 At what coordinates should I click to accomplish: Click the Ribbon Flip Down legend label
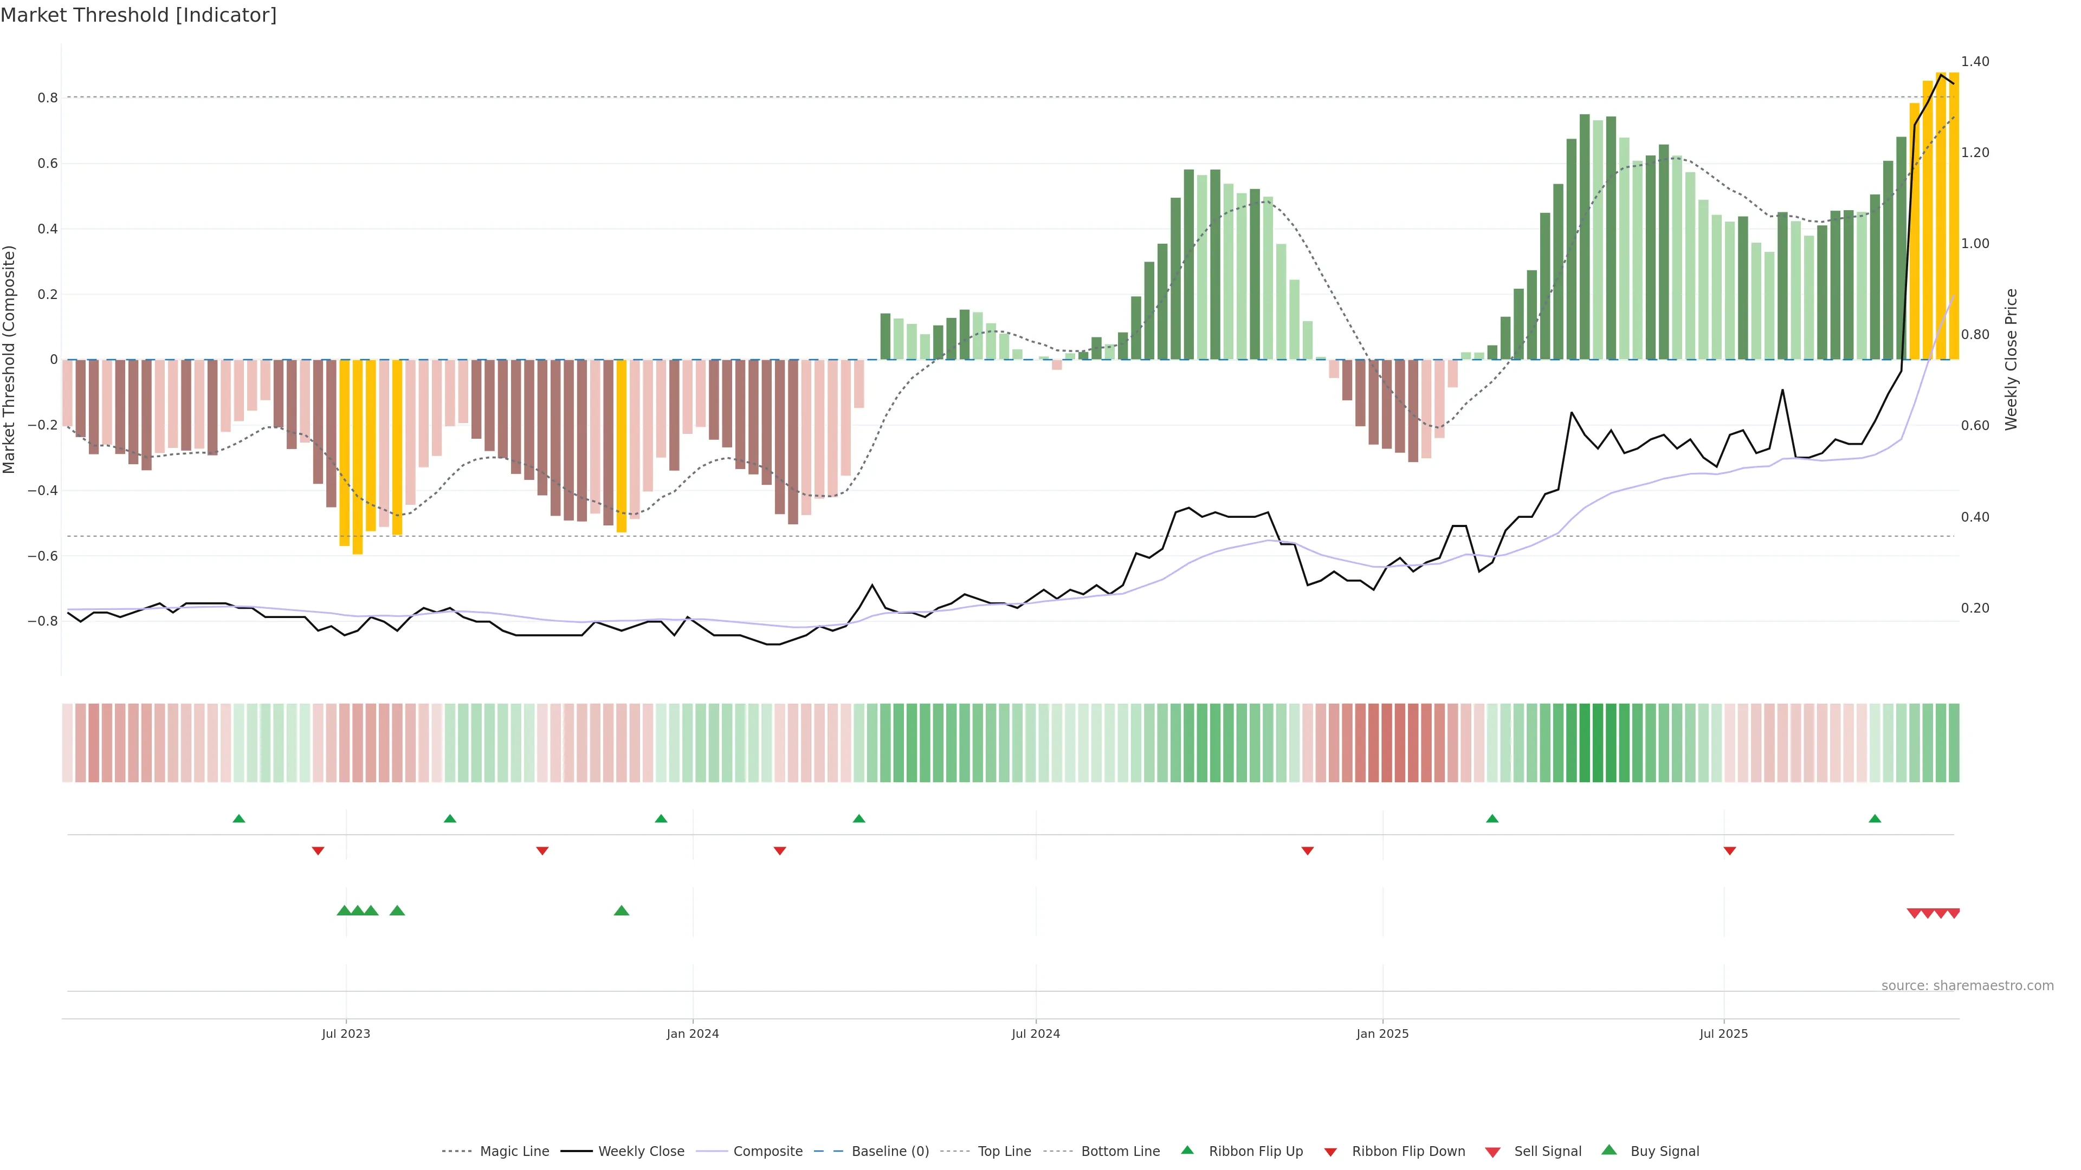coord(1408,1152)
